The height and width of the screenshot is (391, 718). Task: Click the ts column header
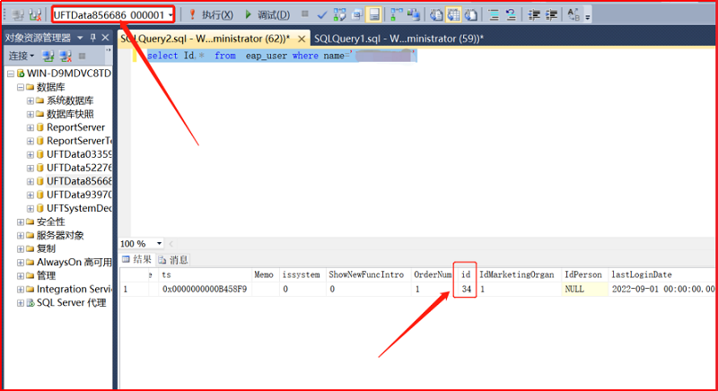tap(206, 274)
